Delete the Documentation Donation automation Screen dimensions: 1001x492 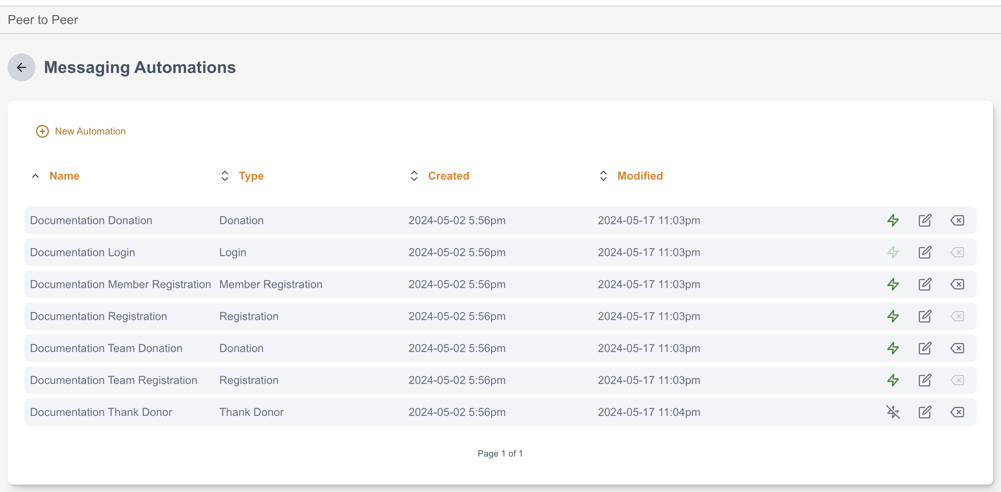(957, 220)
